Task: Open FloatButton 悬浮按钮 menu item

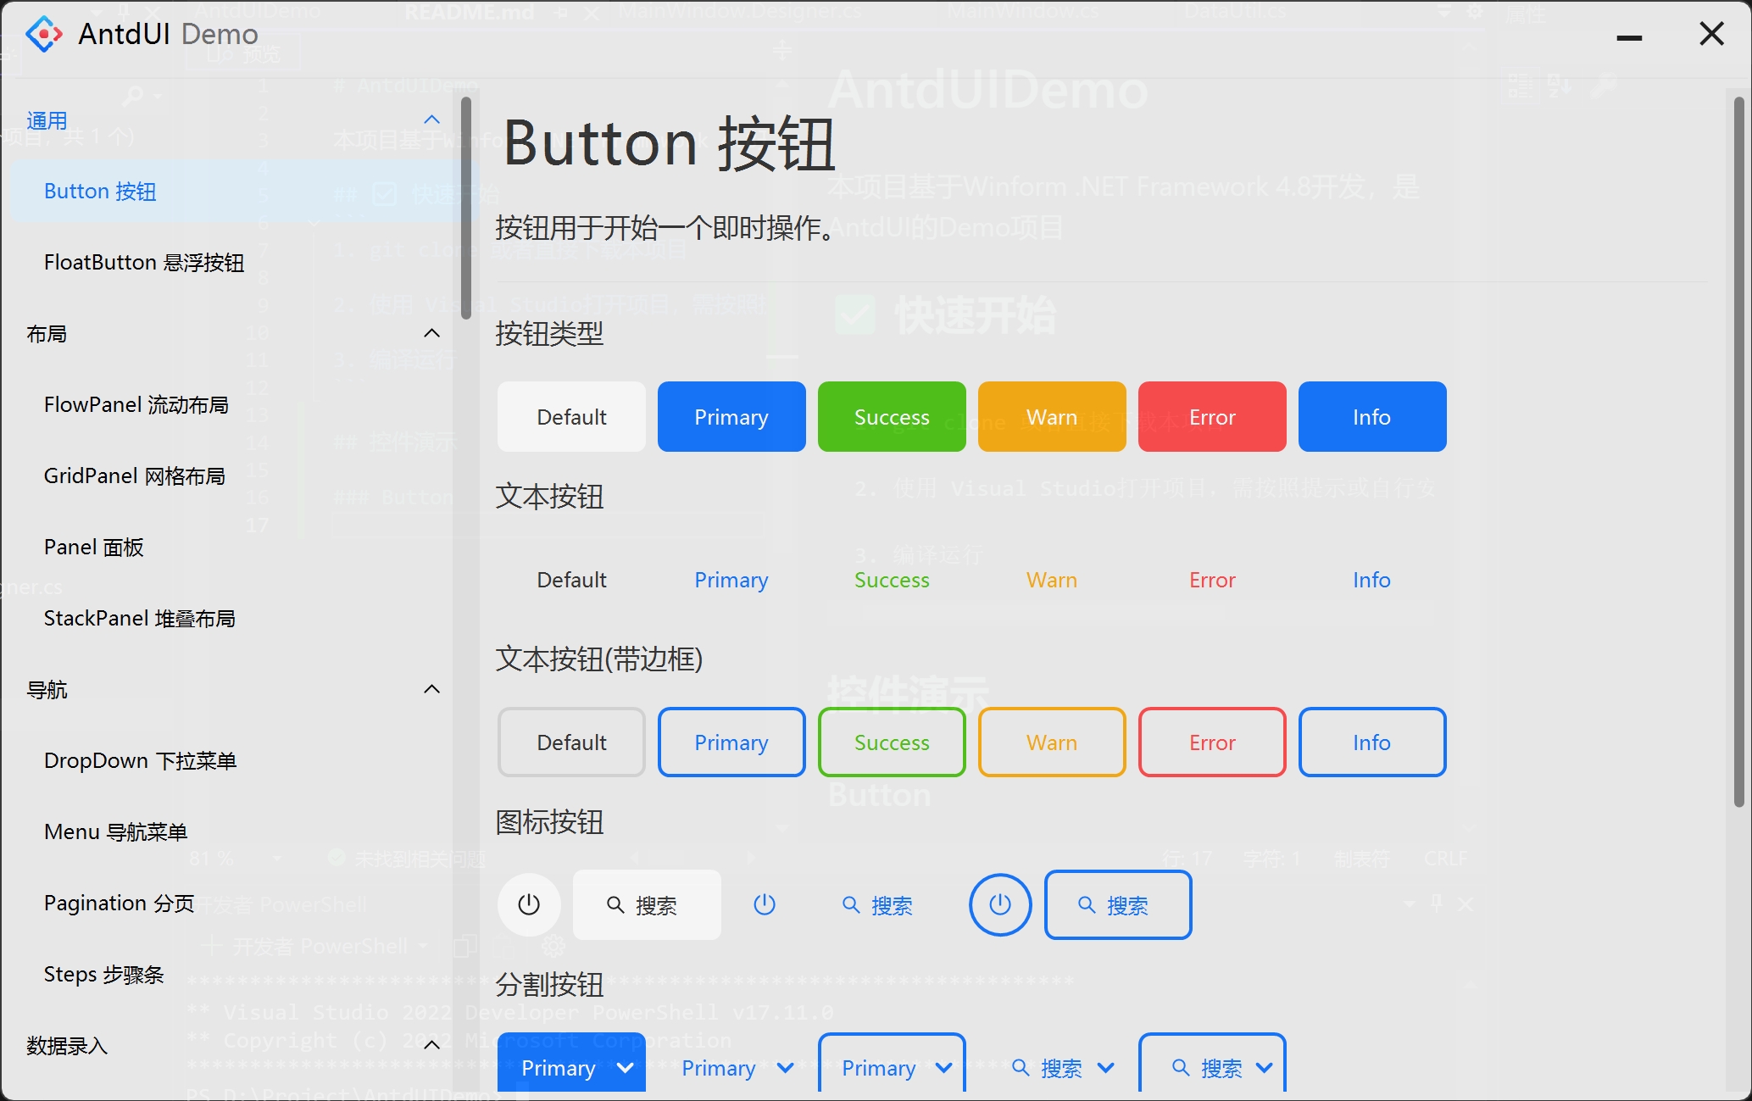Action: pos(144,263)
